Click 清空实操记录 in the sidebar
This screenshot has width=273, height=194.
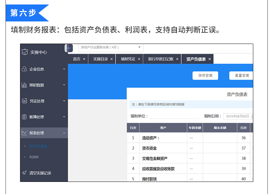(x=40, y=173)
